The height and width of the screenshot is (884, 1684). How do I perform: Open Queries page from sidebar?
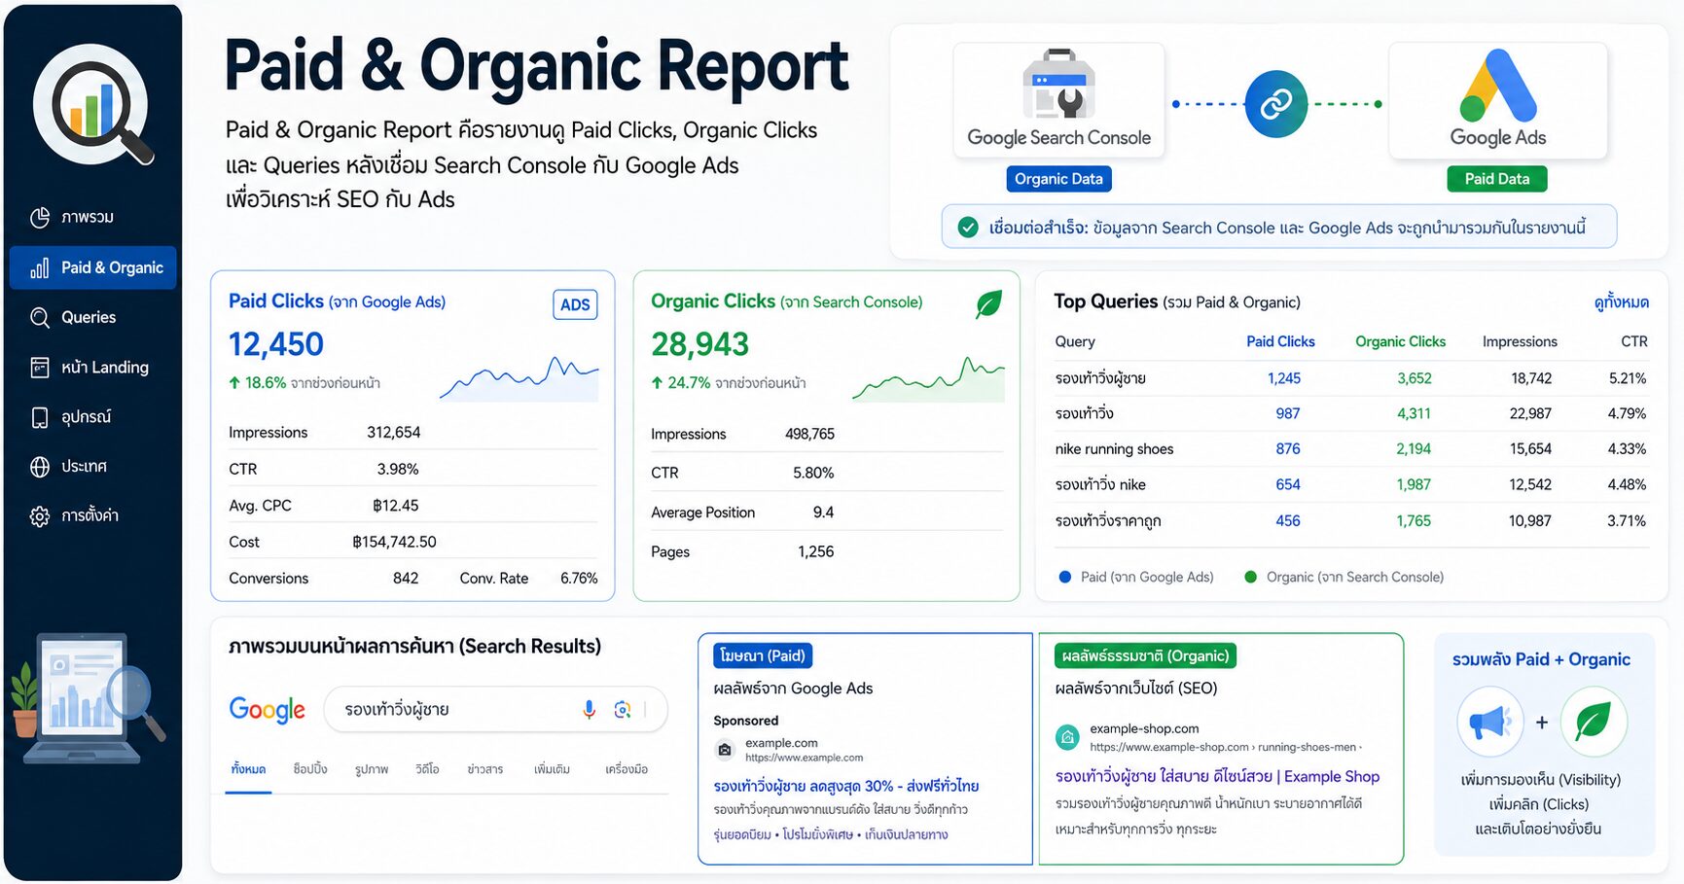(93, 317)
